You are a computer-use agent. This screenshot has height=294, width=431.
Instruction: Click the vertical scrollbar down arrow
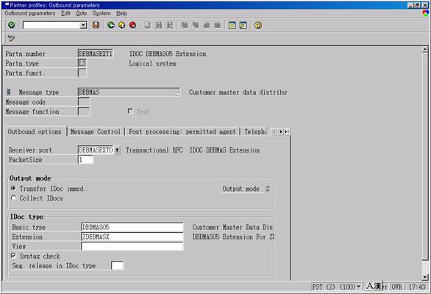[425, 277]
